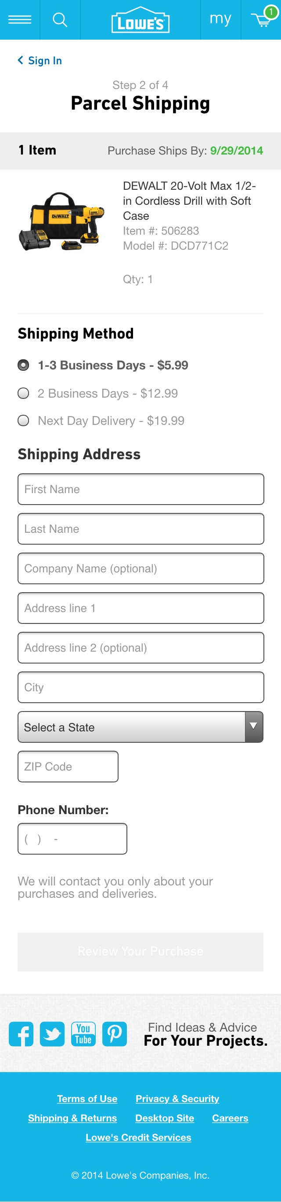
Task: Open the shopping cart showing 1 item
Action: (x=260, y=21)
